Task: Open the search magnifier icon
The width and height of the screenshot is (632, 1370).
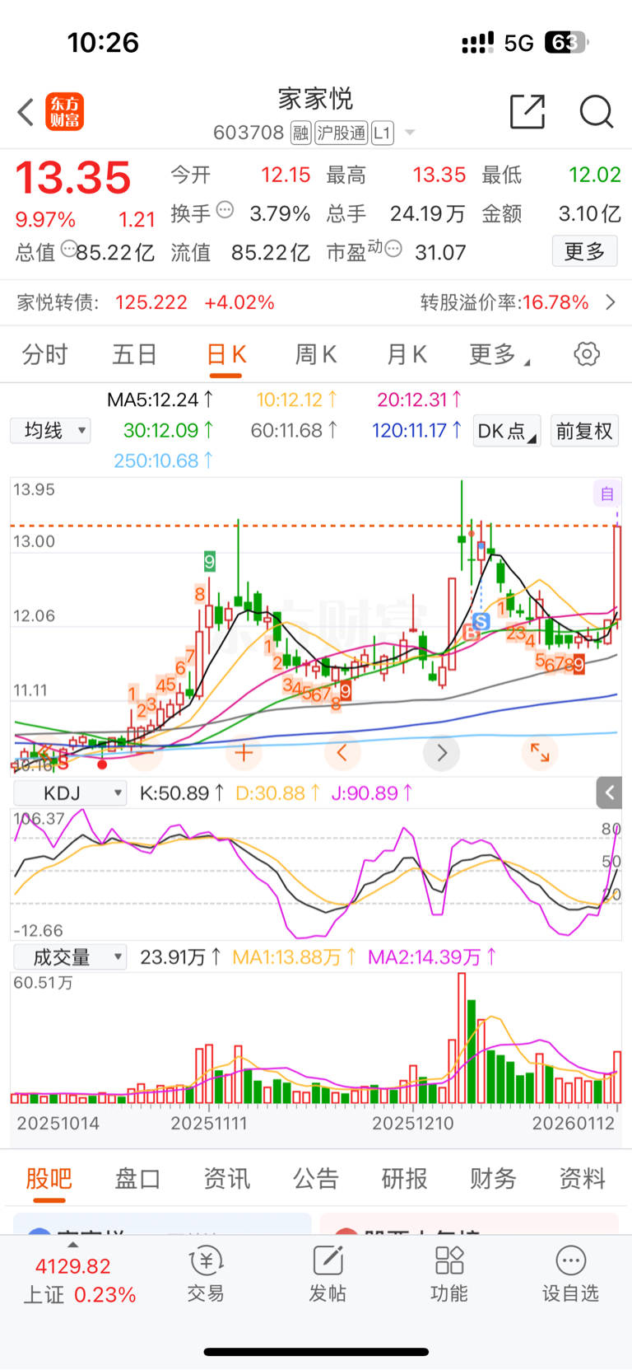Action: (597, 111)
